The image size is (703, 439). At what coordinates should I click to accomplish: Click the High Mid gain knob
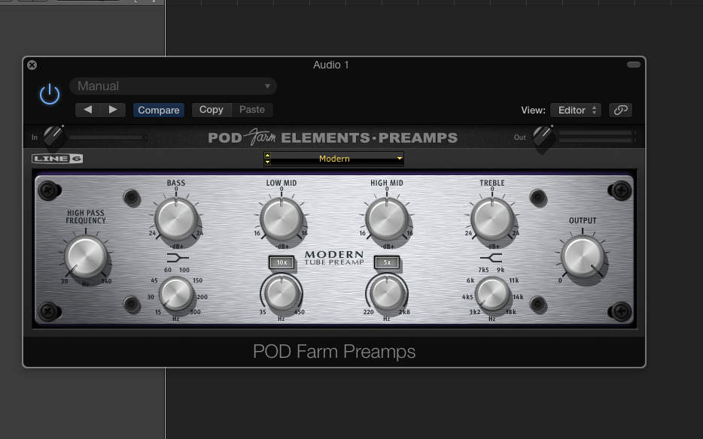tap(387, 219)
